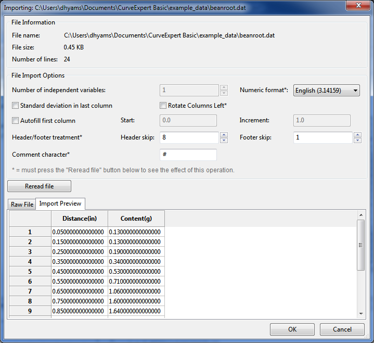Image resolution: width=374 pixels, height=343 pixels.
Task: Select the Content(g) column header
Action: click(136, 219)
